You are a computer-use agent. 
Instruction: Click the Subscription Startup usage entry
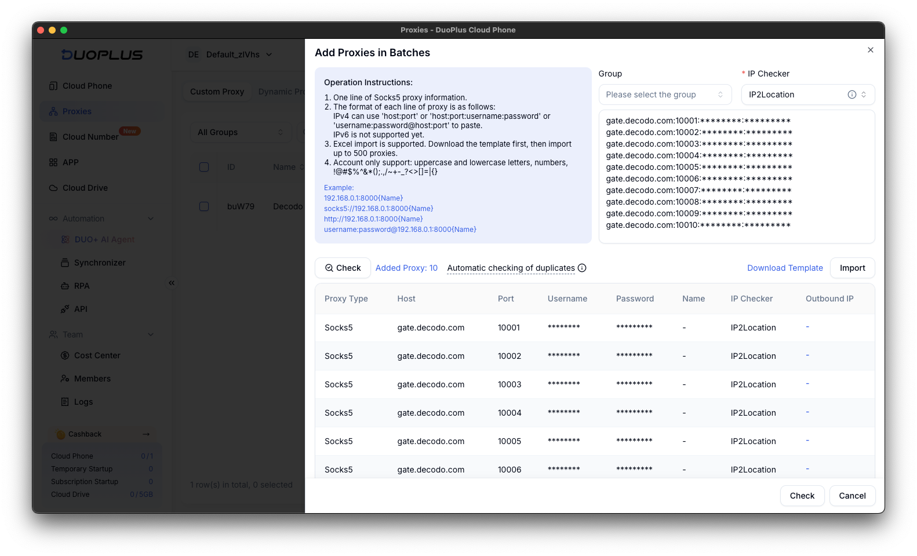tap(102, 482)
